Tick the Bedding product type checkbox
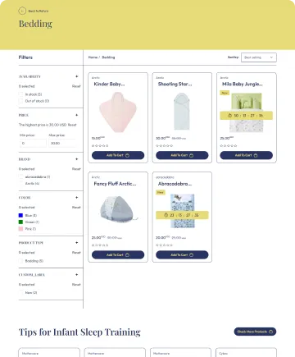This screenshot has height=357, width=295. (x=20, y=261)
